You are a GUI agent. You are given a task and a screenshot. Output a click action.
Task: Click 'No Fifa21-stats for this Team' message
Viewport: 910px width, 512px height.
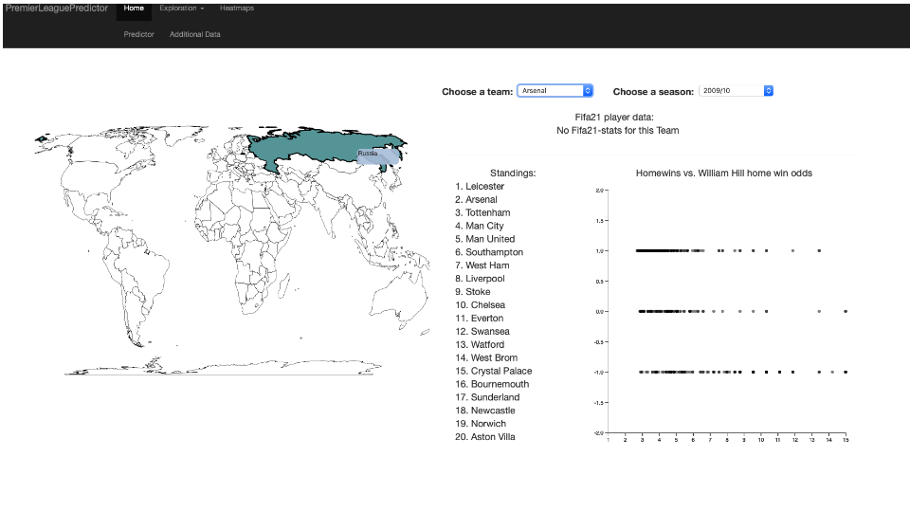click(617, 131)
